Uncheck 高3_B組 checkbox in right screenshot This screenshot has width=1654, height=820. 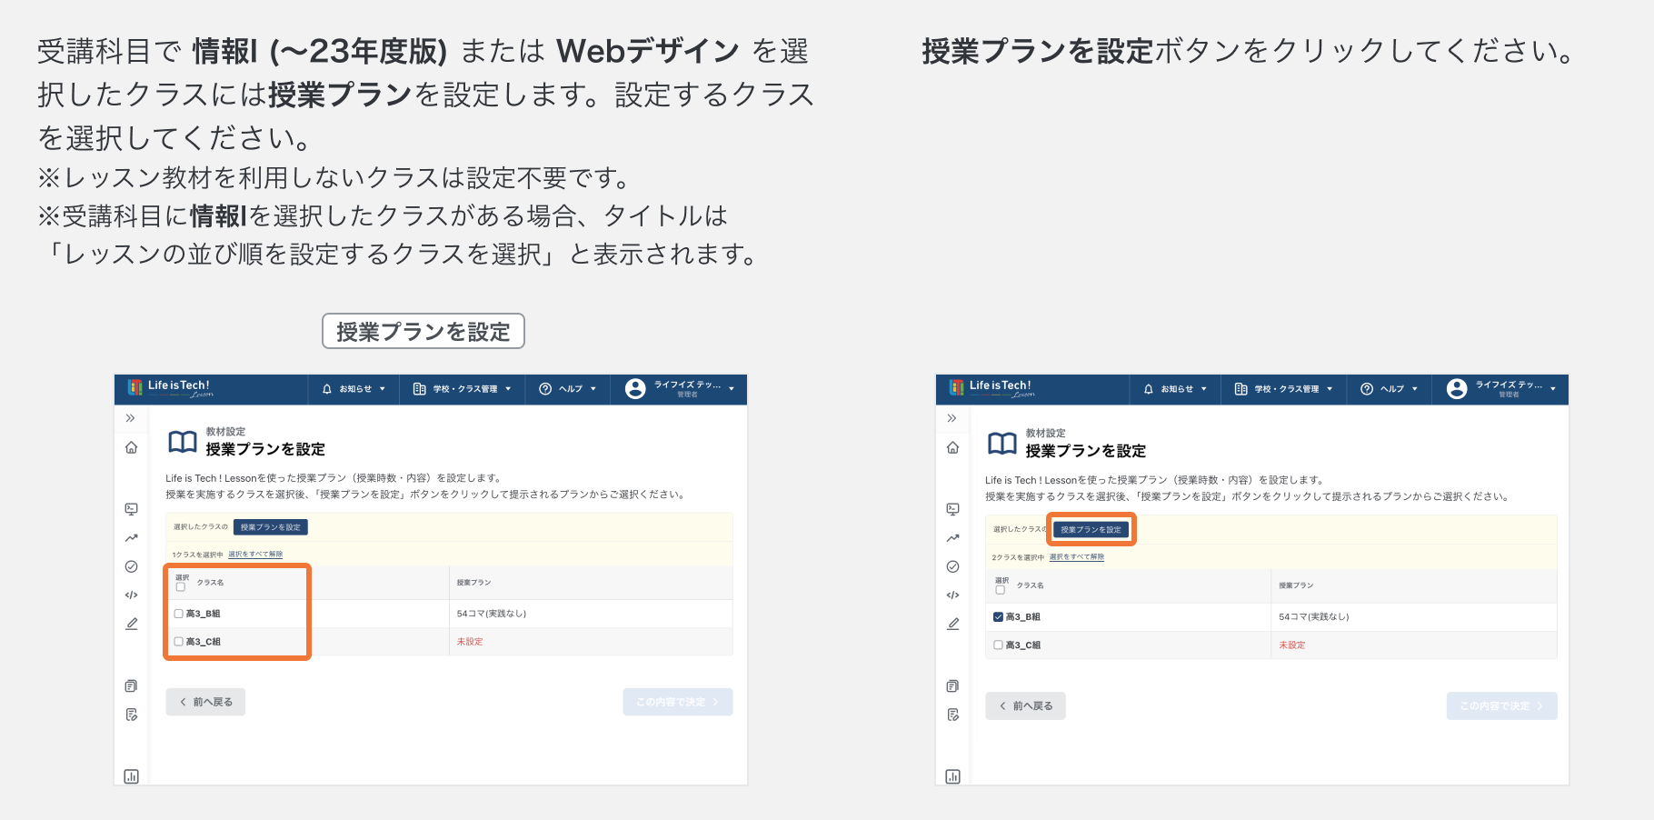(999, 616)
